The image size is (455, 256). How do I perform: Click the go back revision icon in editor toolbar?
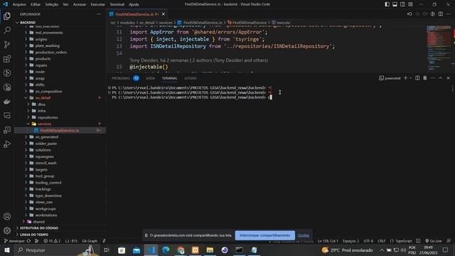coord(409,14)
